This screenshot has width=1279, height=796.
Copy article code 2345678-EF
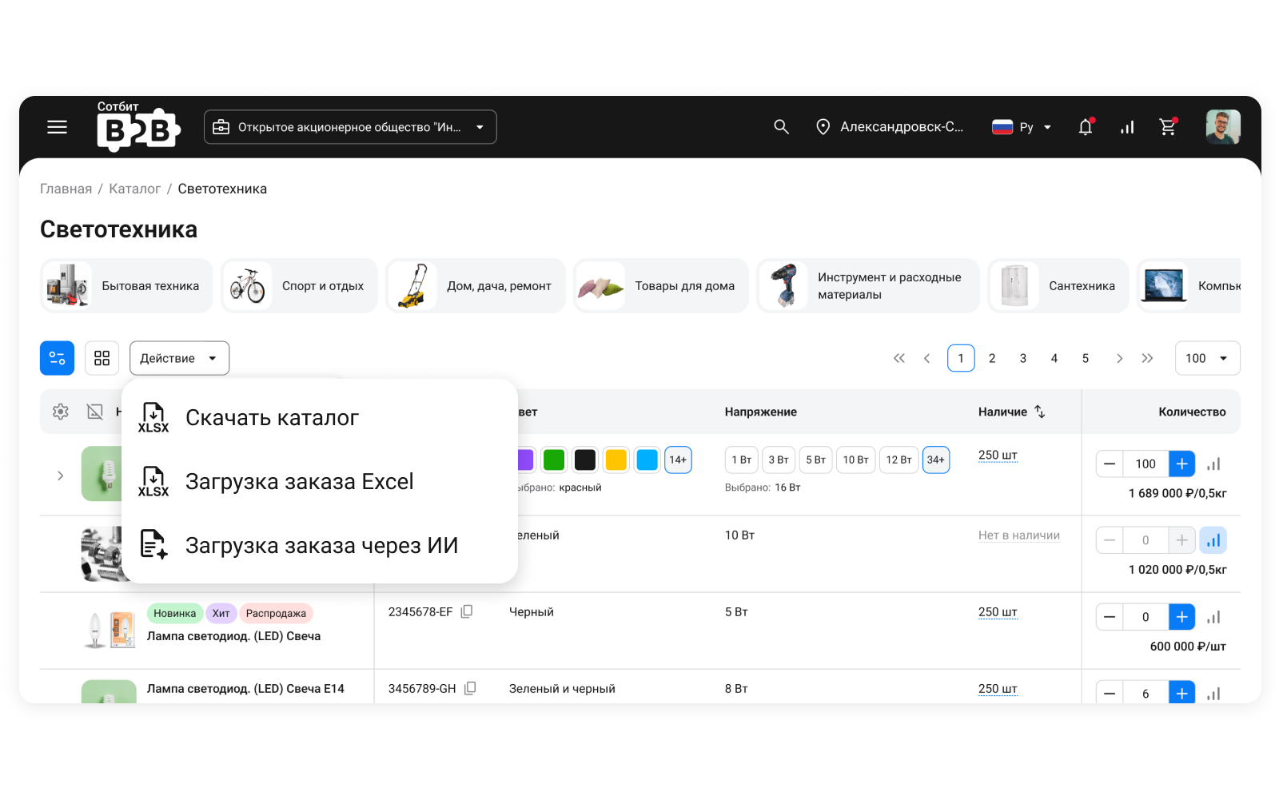[467, 611]
